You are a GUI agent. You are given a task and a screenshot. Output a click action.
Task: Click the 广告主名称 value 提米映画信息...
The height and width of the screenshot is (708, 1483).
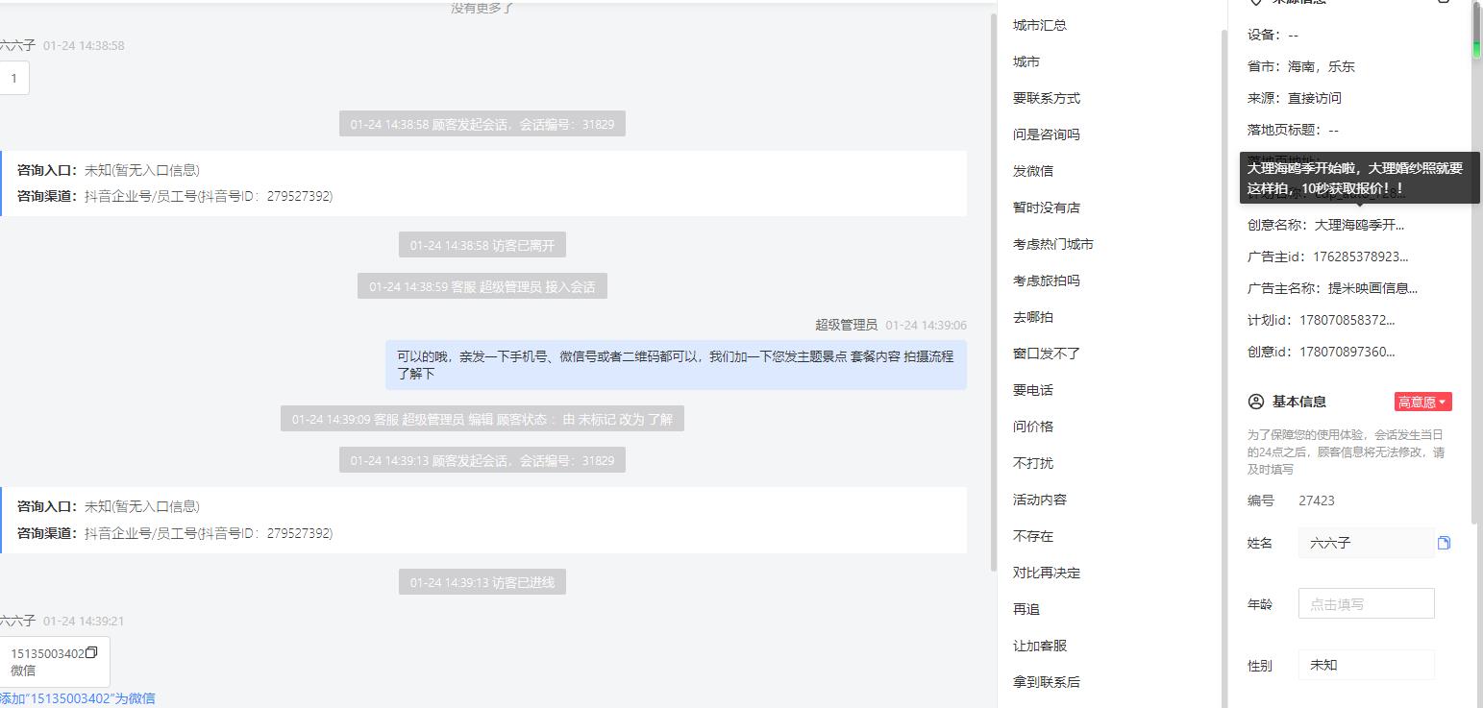(1372, 288)
